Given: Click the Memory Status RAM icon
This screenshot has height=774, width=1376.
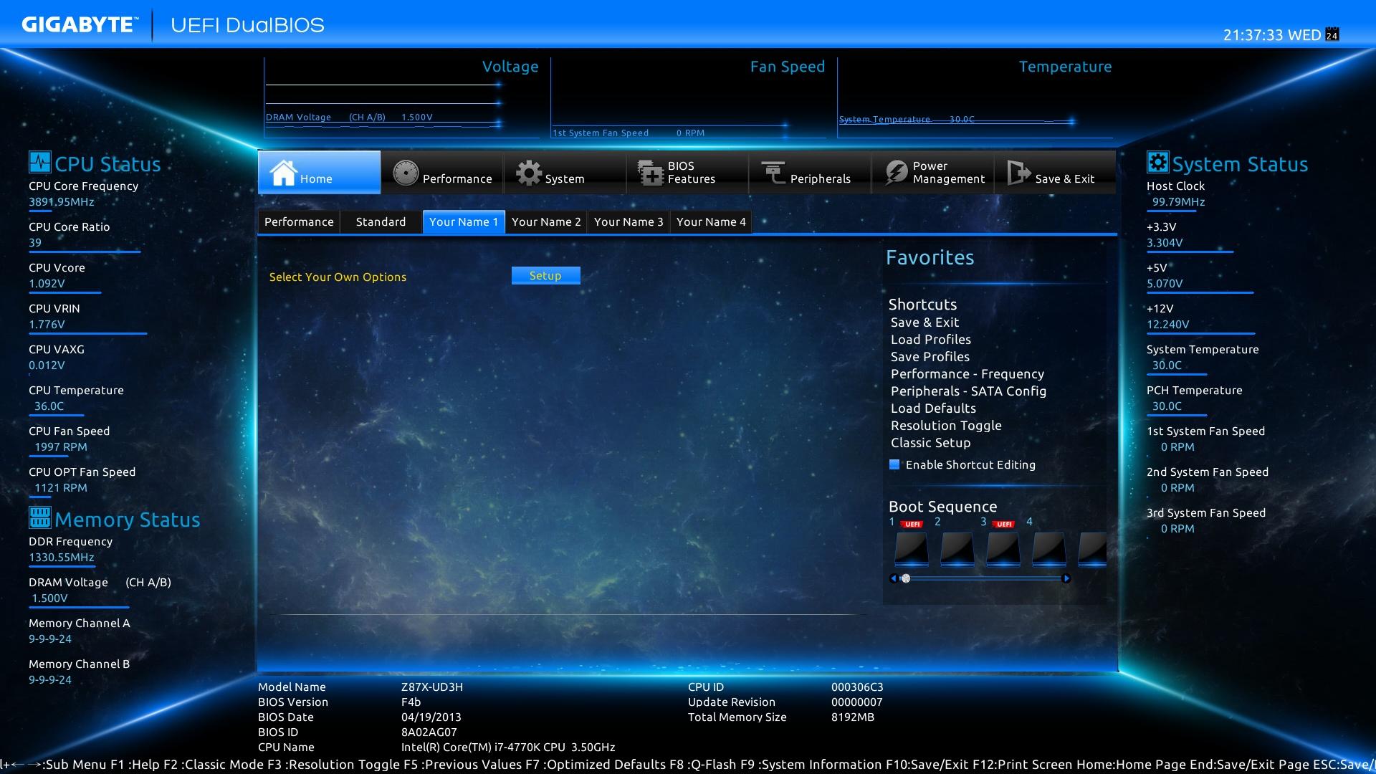Looking at the screenshot, I should point(39,517).
